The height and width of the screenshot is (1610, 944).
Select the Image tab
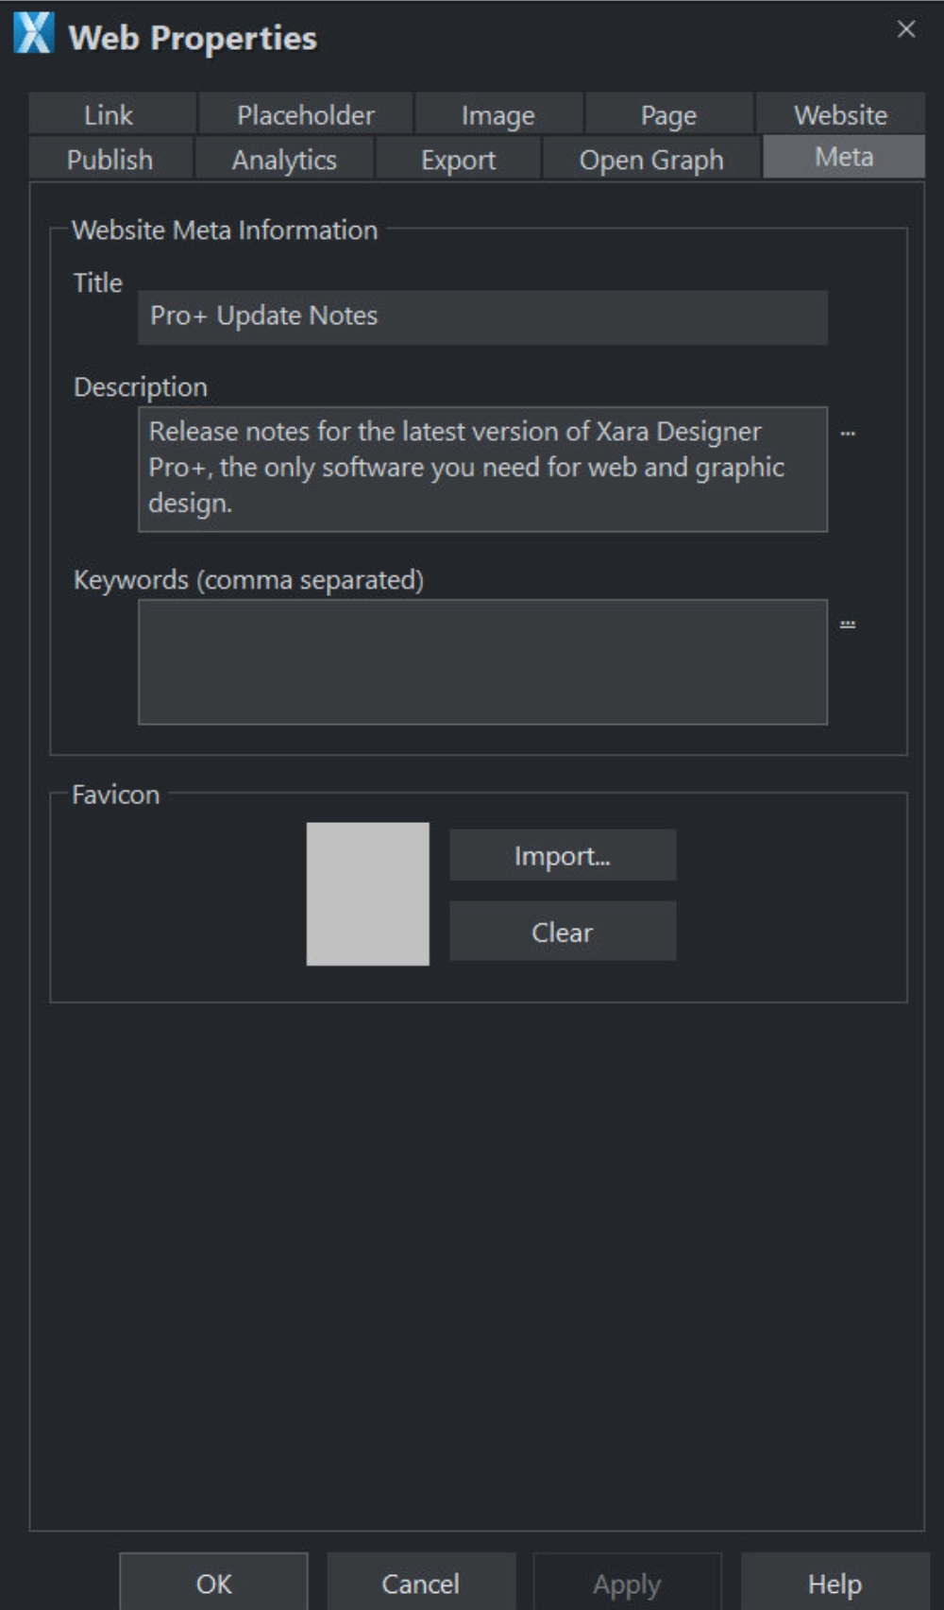point(498,114)
